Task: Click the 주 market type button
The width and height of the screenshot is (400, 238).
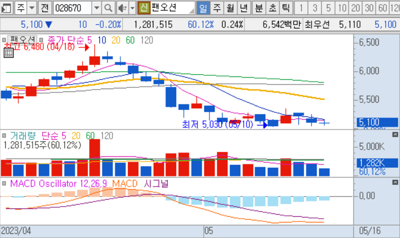Action: tap(21, 8)
